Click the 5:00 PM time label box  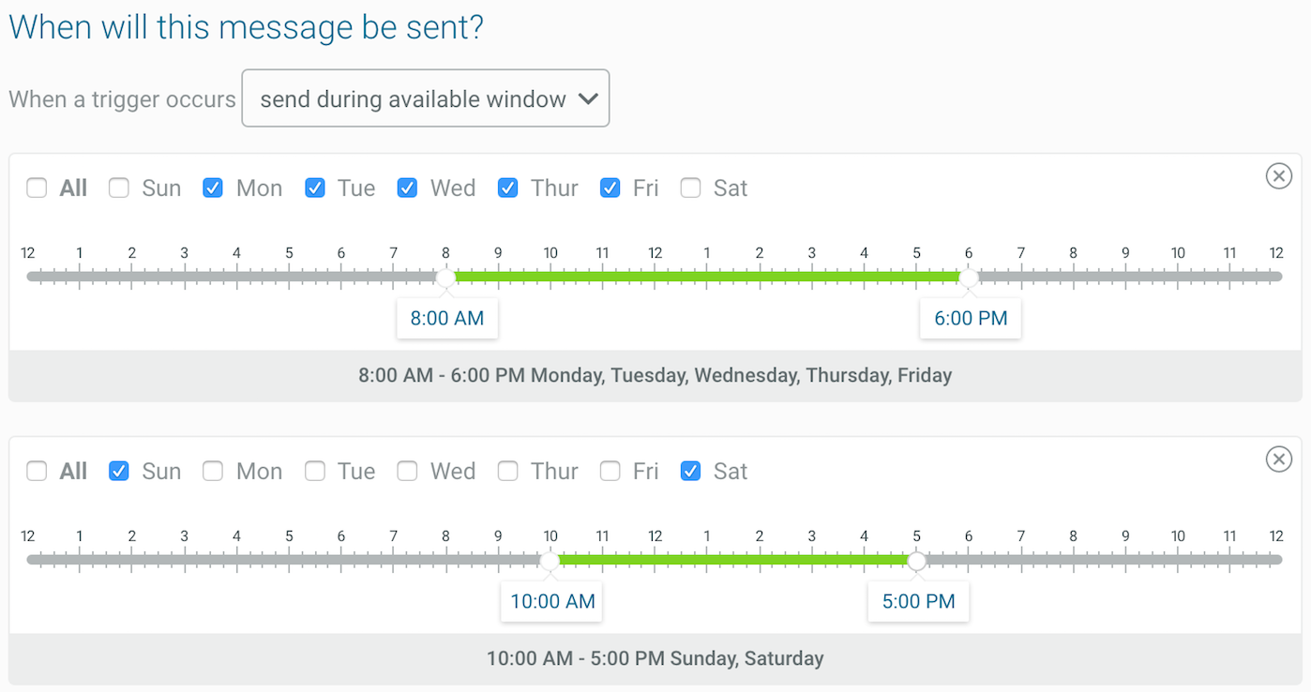coord(918,602)
